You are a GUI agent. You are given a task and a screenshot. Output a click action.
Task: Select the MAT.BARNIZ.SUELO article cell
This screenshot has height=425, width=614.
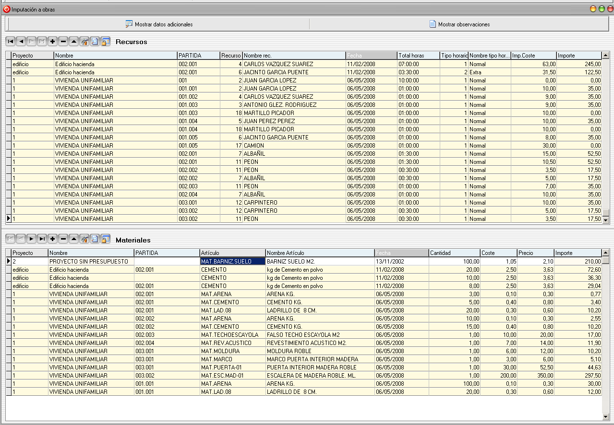(x=233, y=262)
